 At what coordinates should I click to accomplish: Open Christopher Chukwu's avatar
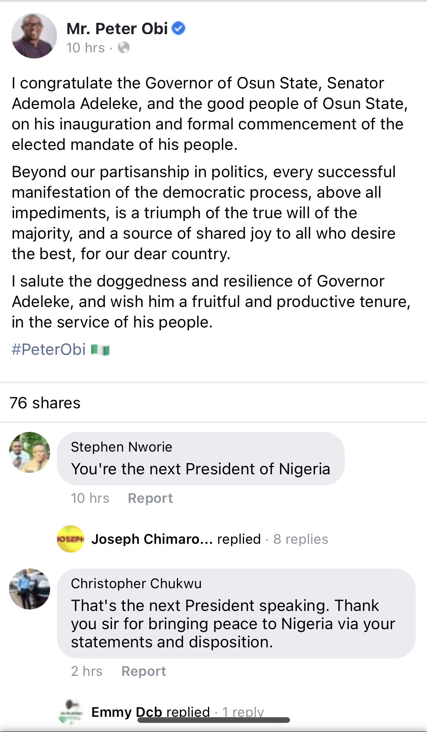click(30, 589)
